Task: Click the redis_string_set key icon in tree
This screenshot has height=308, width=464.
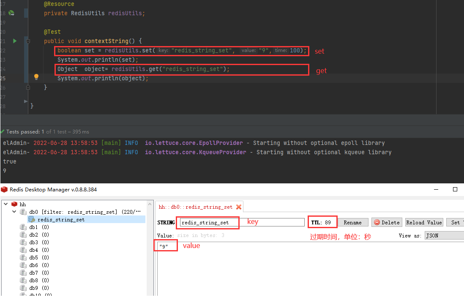Action: pos(31,219)
